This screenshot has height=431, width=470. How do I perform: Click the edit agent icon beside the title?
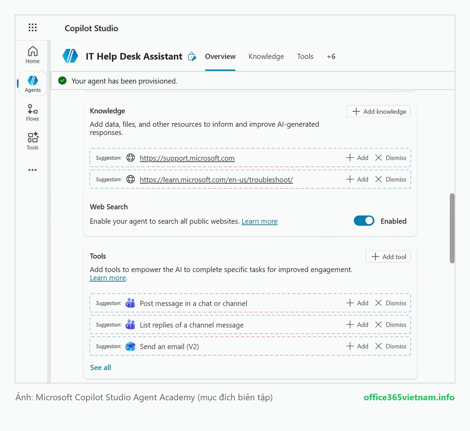192,56
